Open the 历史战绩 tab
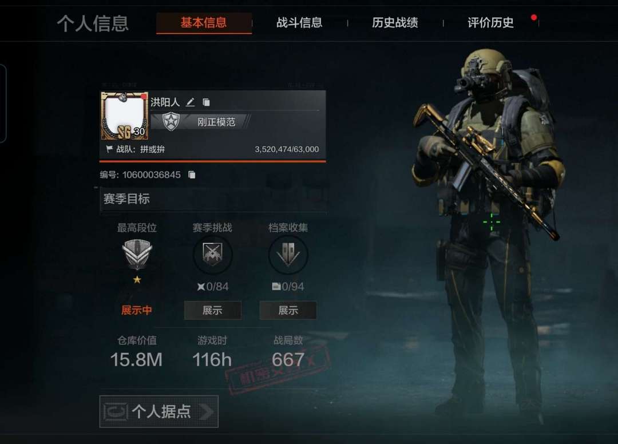618x444 pixels. click(x=395, y=22)
